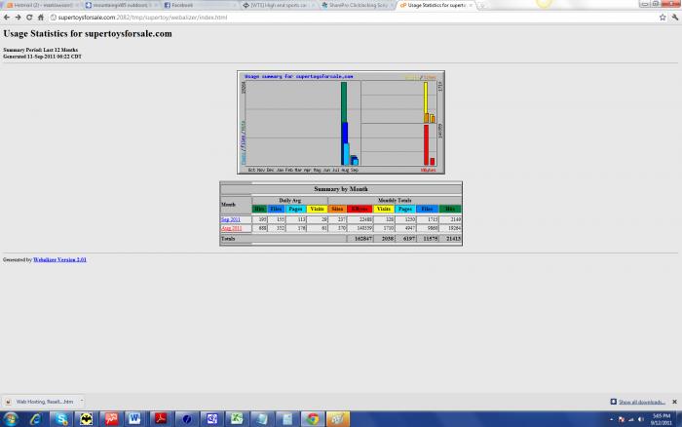
Task: Open the Sep 2011 monthly report link
Action: click(x=231, y=219)
